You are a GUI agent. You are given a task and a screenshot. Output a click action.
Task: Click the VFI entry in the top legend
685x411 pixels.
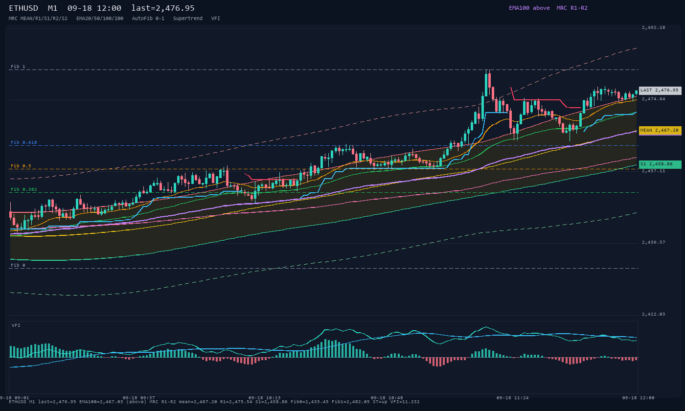point(216,18)
